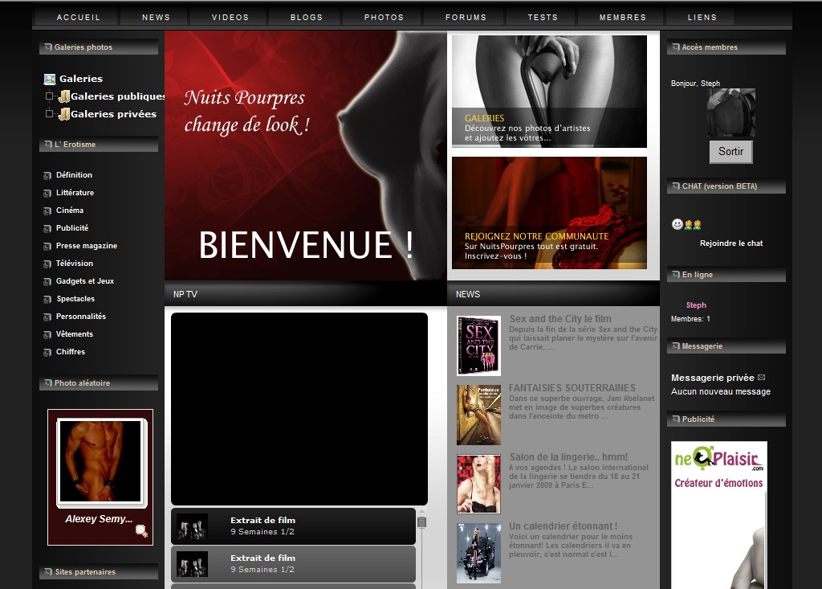The width and height of the screenshot is (822, 589).
Task: Open Steph online member profile
Action: click(x=696, y=305)
